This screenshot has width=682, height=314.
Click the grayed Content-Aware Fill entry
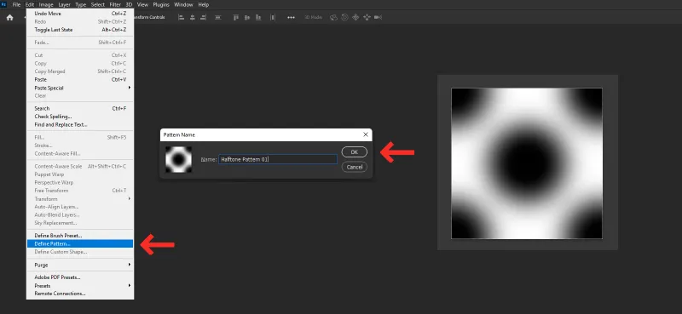80,154
